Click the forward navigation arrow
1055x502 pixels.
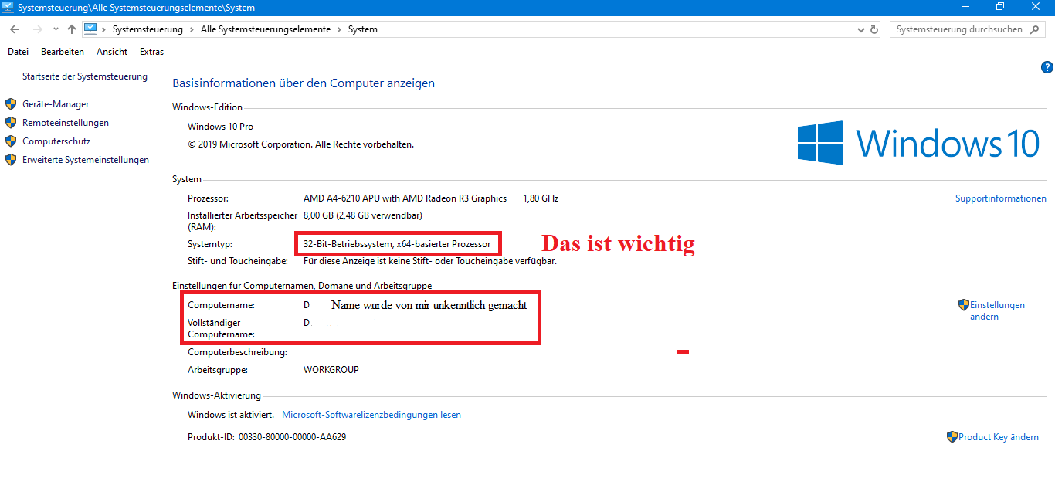[37, 29]
